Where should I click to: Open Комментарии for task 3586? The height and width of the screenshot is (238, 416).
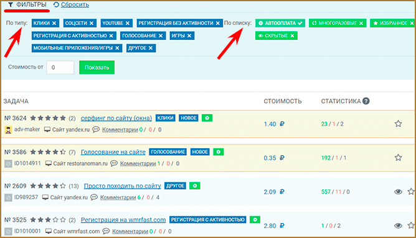tap(138, 164)
